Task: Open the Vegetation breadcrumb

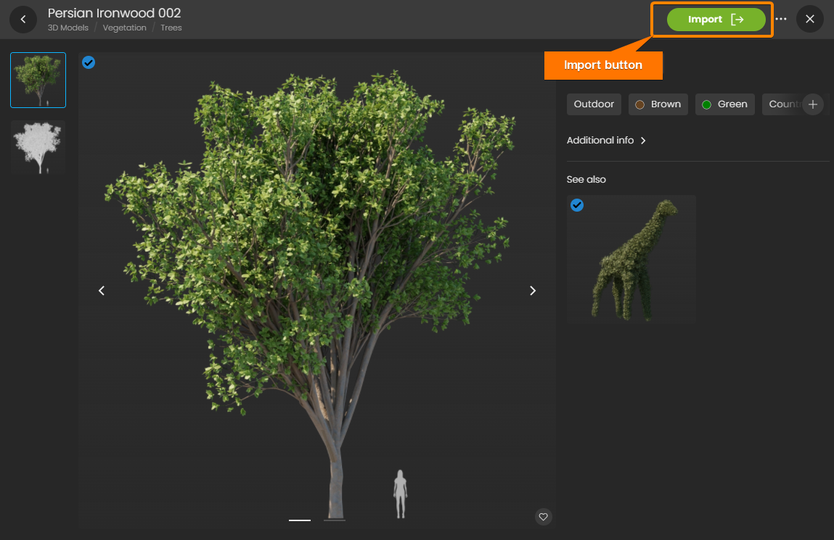Action: (x=124, y=28)
